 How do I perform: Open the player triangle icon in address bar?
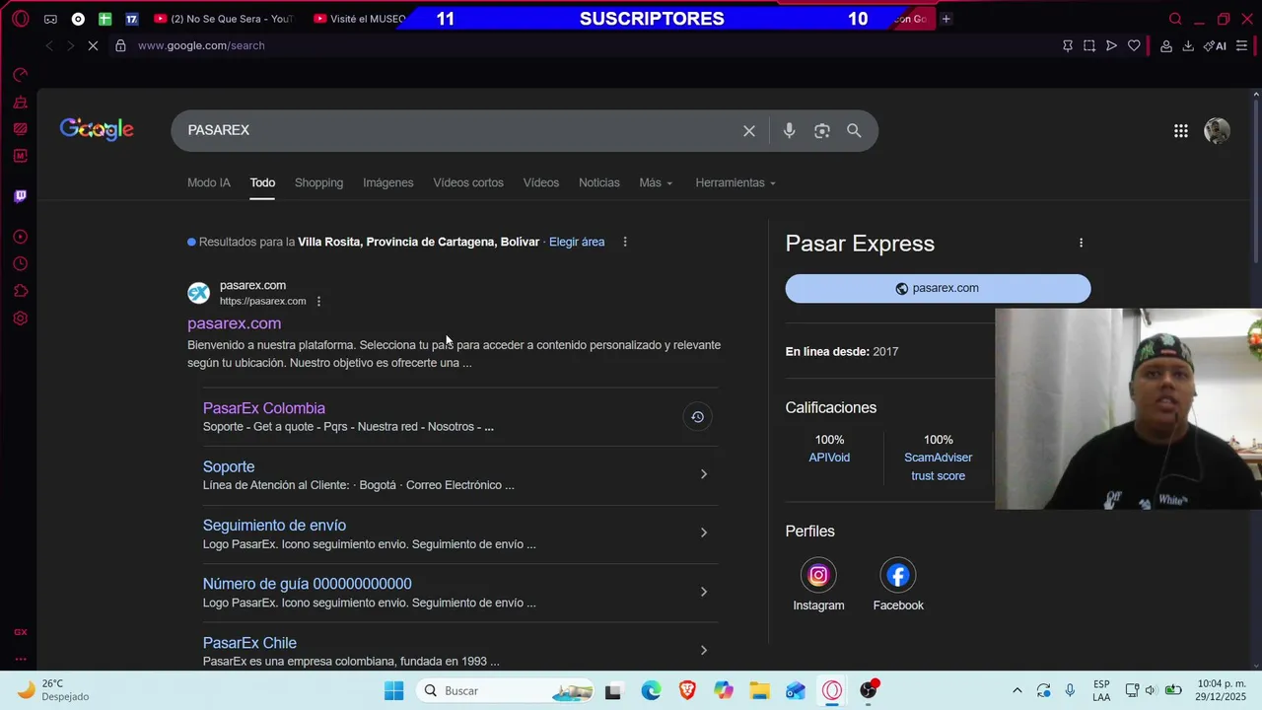coord(1111,45)
